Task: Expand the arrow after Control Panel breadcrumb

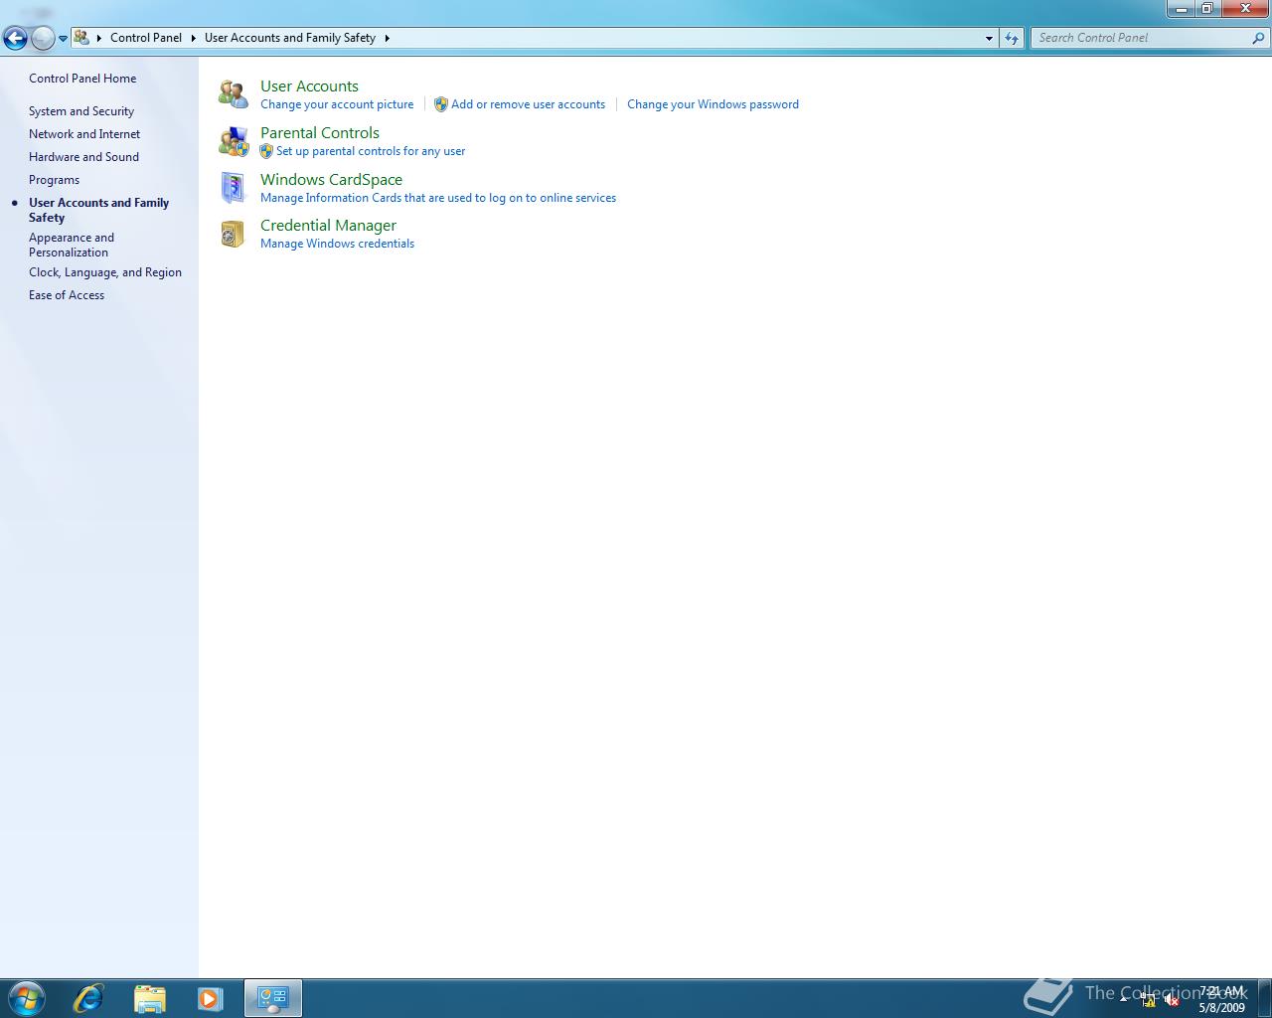Action: point(194,38)
